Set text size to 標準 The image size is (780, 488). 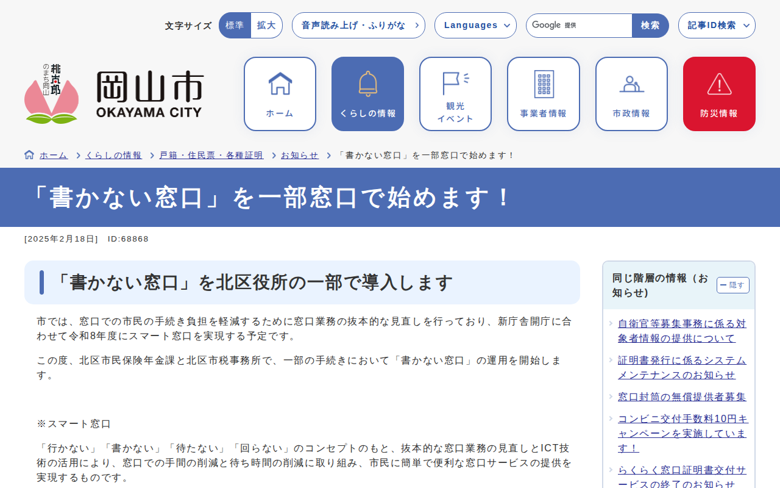coord(235,26)
